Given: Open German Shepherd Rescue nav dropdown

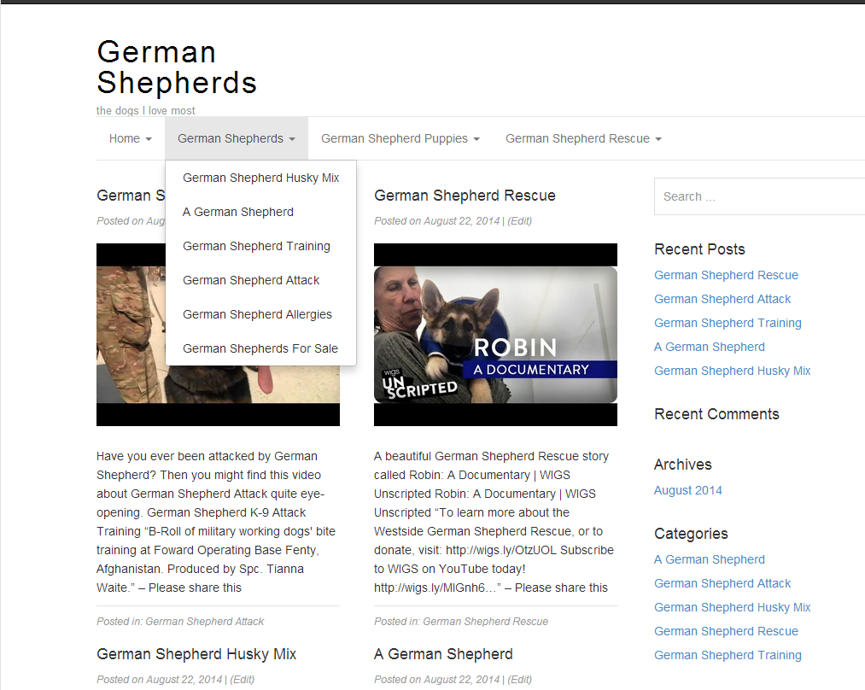Looking at the screenshot, I should (583, 138).
